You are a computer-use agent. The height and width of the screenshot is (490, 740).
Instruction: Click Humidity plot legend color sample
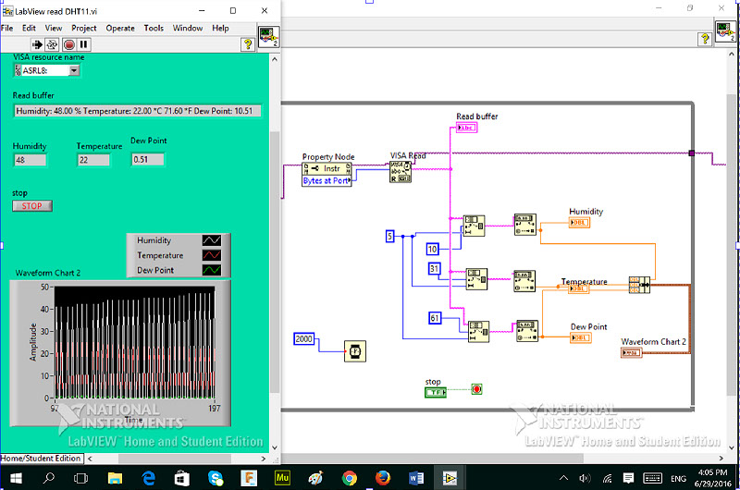tap(212, 240)
